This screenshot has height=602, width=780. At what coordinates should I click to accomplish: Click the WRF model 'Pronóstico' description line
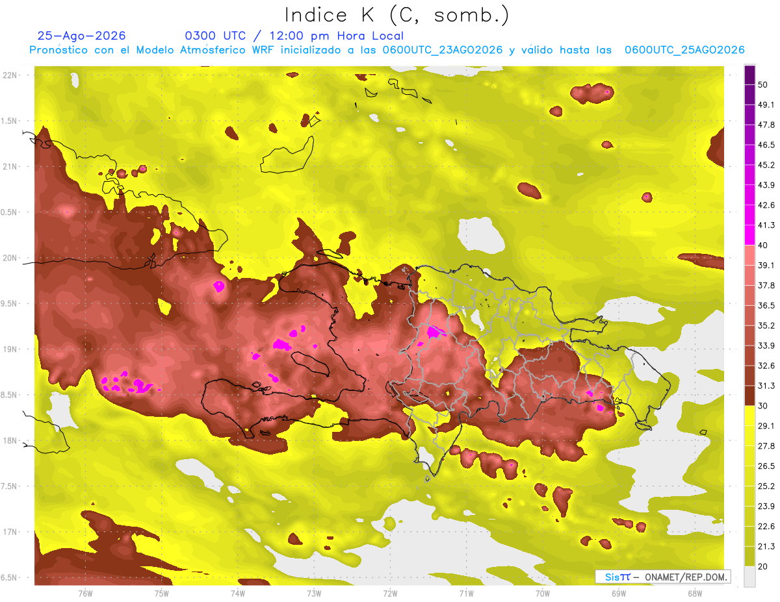(387, 50)
